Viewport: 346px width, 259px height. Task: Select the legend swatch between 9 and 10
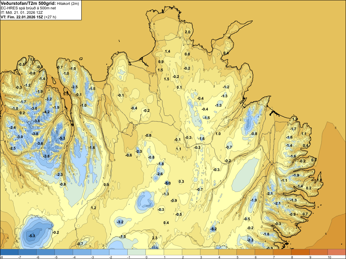(x=319, y=252)
